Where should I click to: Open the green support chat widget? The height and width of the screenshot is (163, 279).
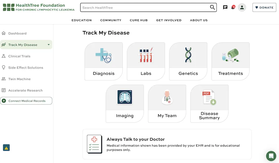coord(271,156)
